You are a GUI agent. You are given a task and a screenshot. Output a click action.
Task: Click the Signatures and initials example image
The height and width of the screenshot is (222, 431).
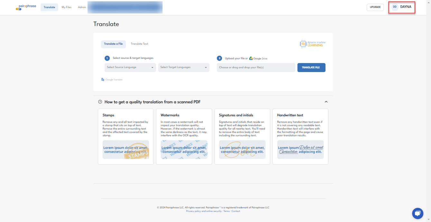click(242, 150)
